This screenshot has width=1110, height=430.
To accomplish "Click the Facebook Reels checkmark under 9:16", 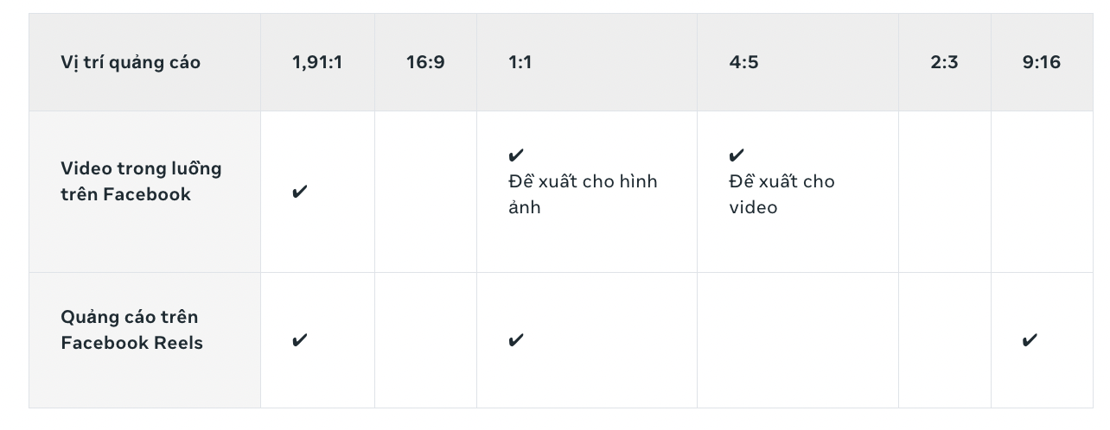I will pyautogui.click(x=1030, y=340).
